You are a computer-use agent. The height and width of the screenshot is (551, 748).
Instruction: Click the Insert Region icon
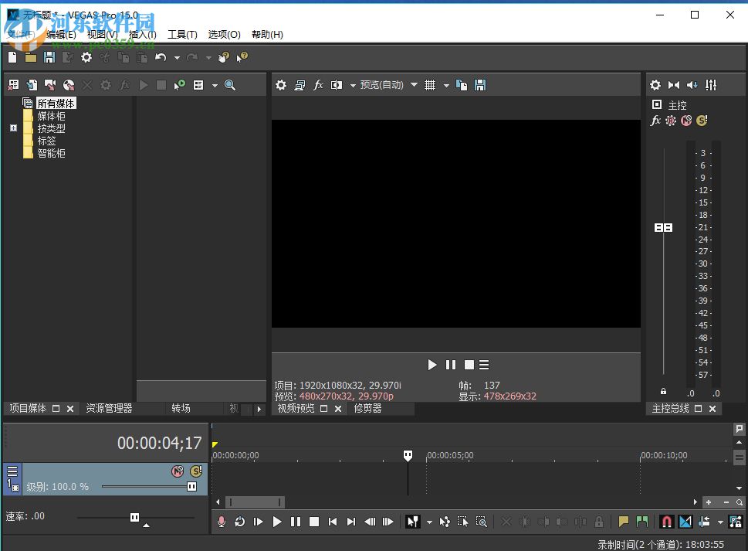[641, 522]
